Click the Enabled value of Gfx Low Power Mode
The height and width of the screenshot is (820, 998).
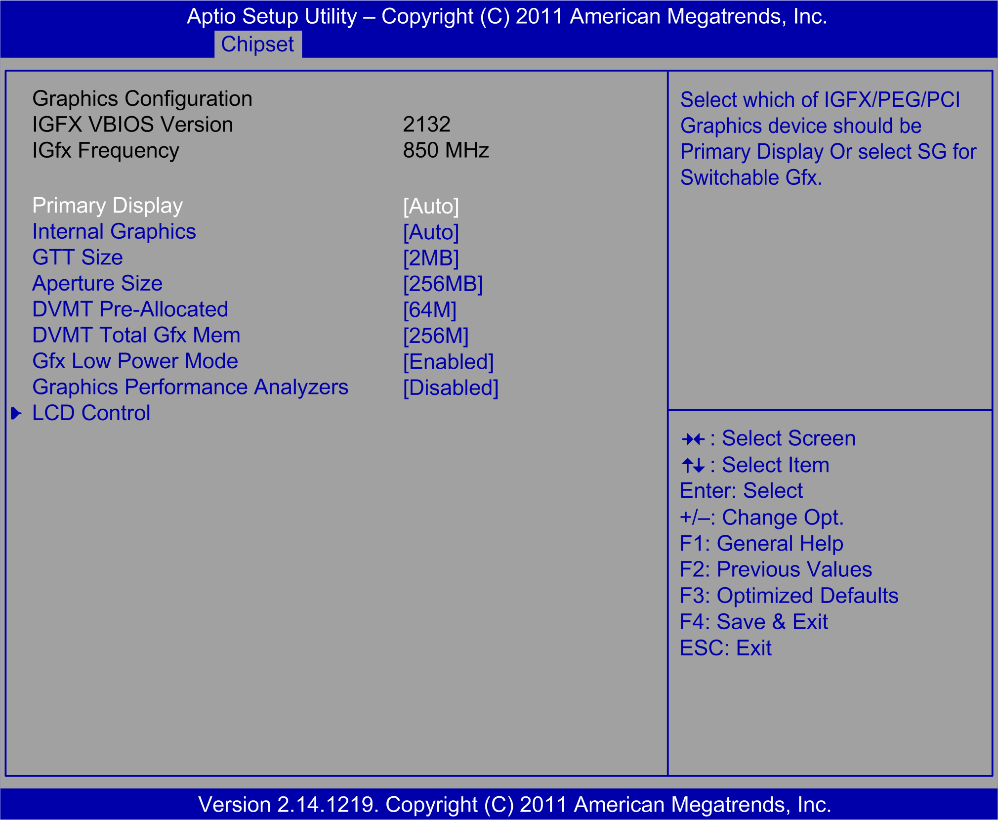(x=448, y=361)
